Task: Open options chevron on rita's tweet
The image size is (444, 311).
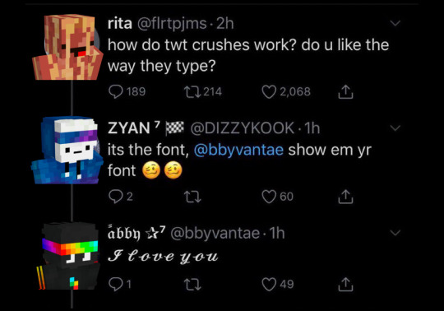Action: click(x=395, y=23)
